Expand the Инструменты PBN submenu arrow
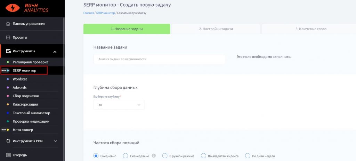 [56, 141]
